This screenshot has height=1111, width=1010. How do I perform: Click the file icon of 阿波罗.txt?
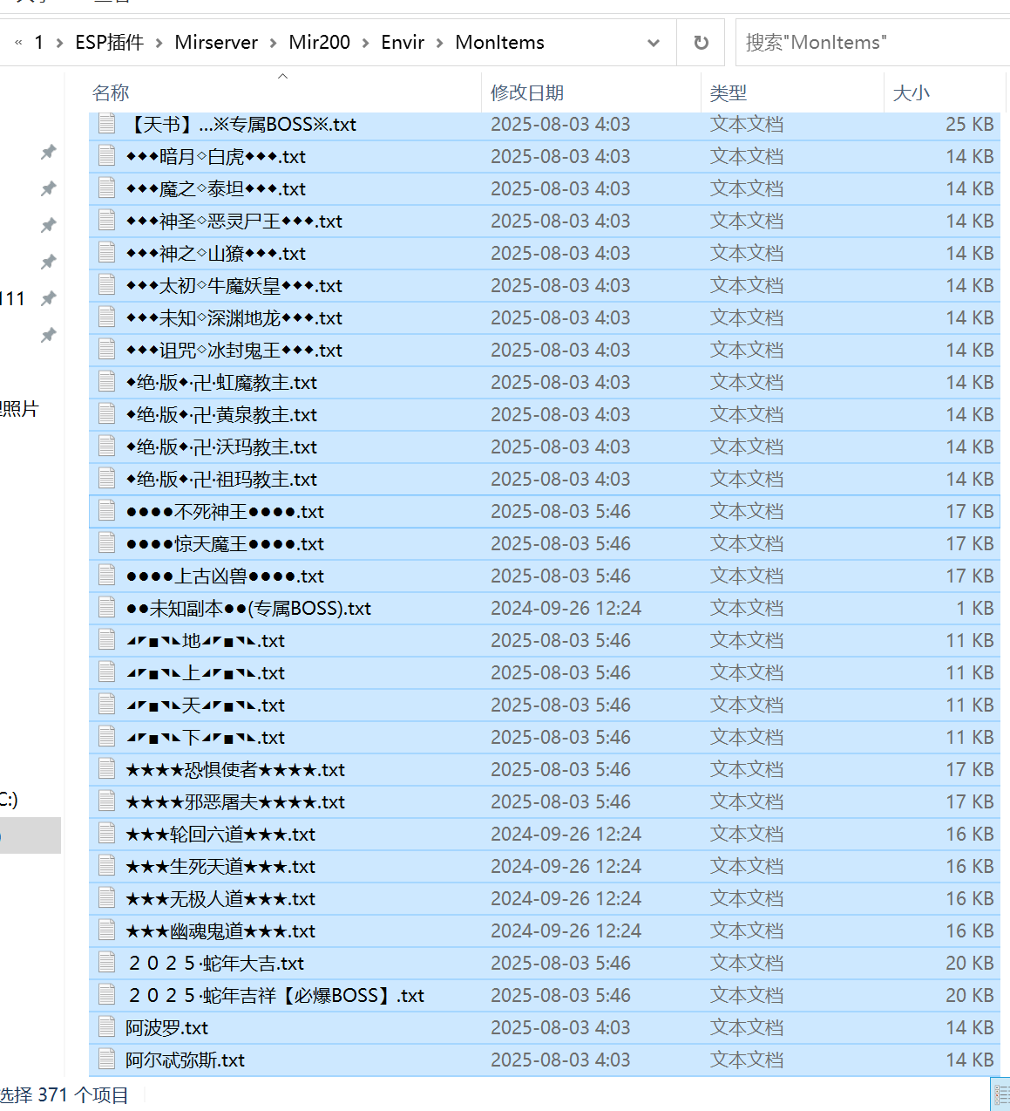pyautogui.click(x=107, y=1026)
